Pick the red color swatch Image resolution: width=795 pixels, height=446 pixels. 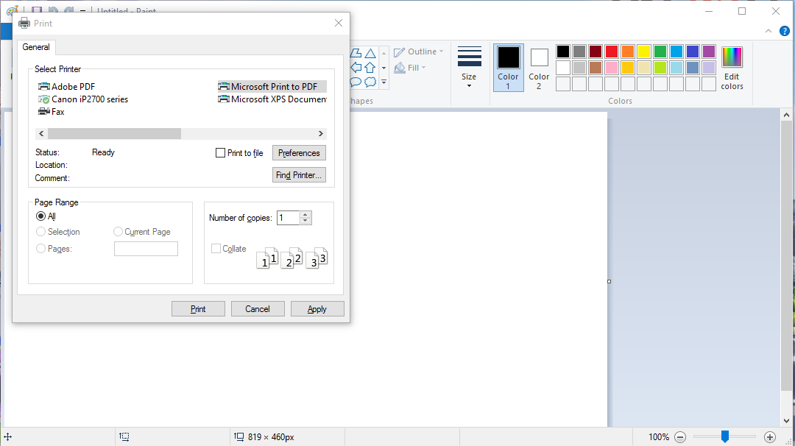point(612,52)
